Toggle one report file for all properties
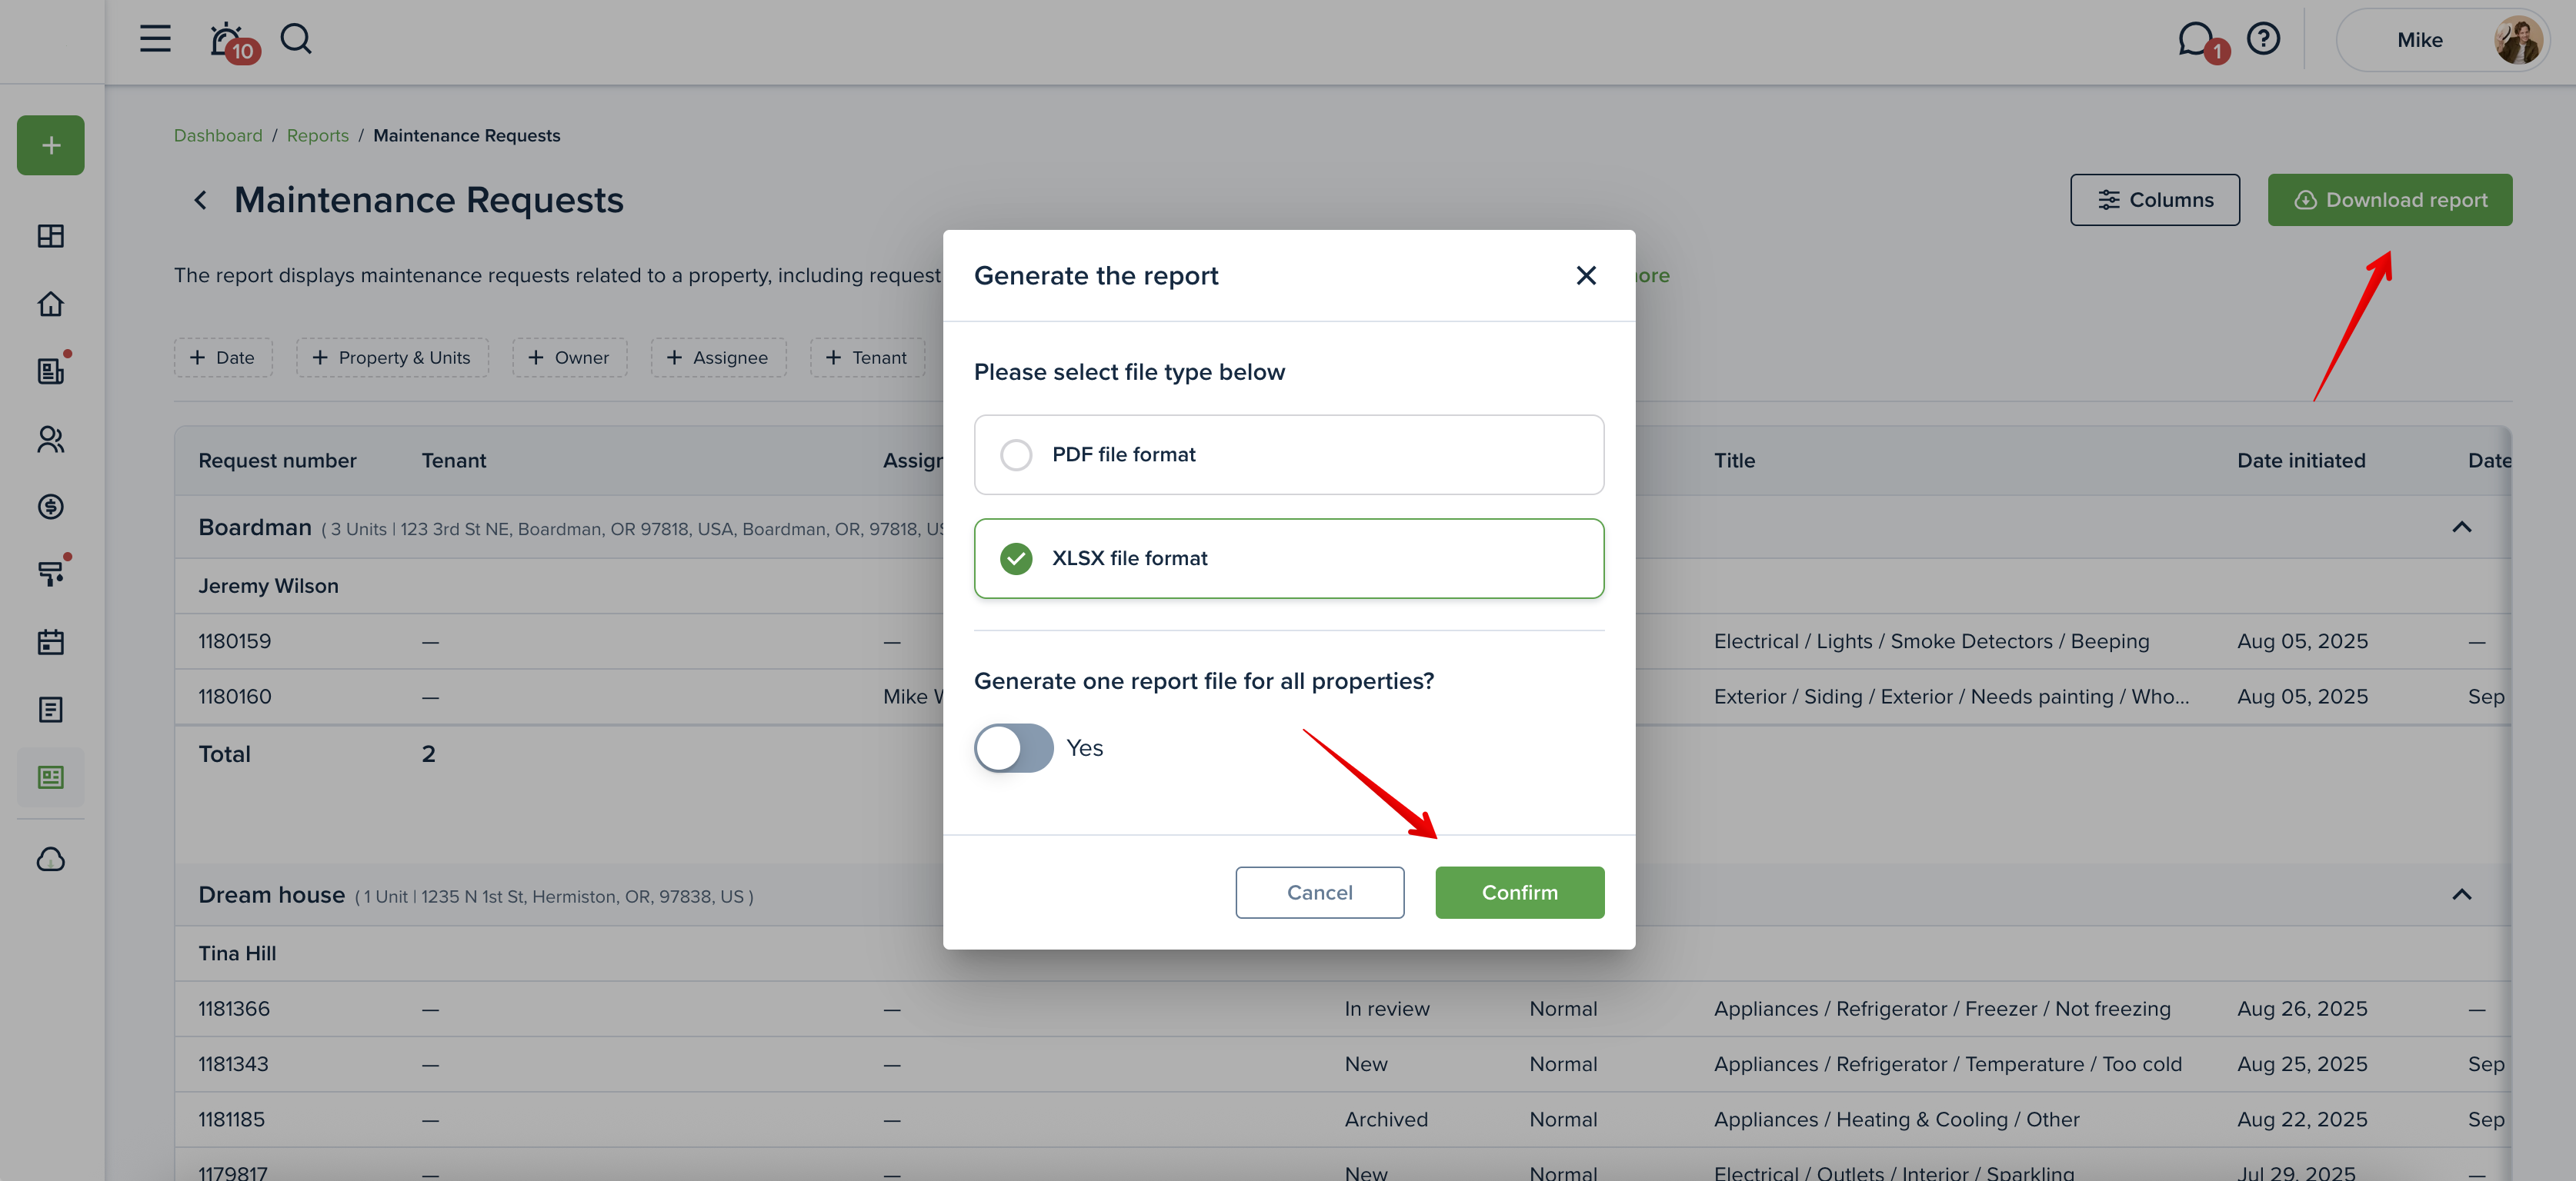 [x=1014, y=748]
